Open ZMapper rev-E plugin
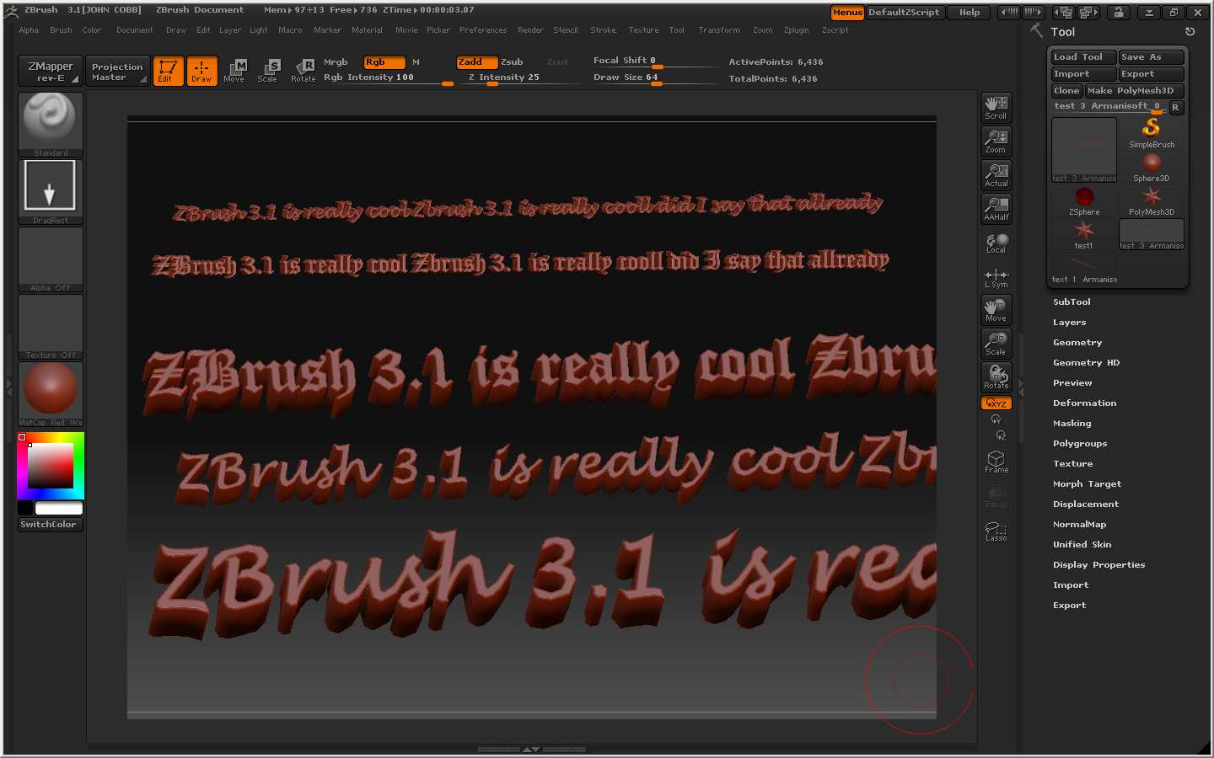1214x758 pixels. (x=51, y=71)
